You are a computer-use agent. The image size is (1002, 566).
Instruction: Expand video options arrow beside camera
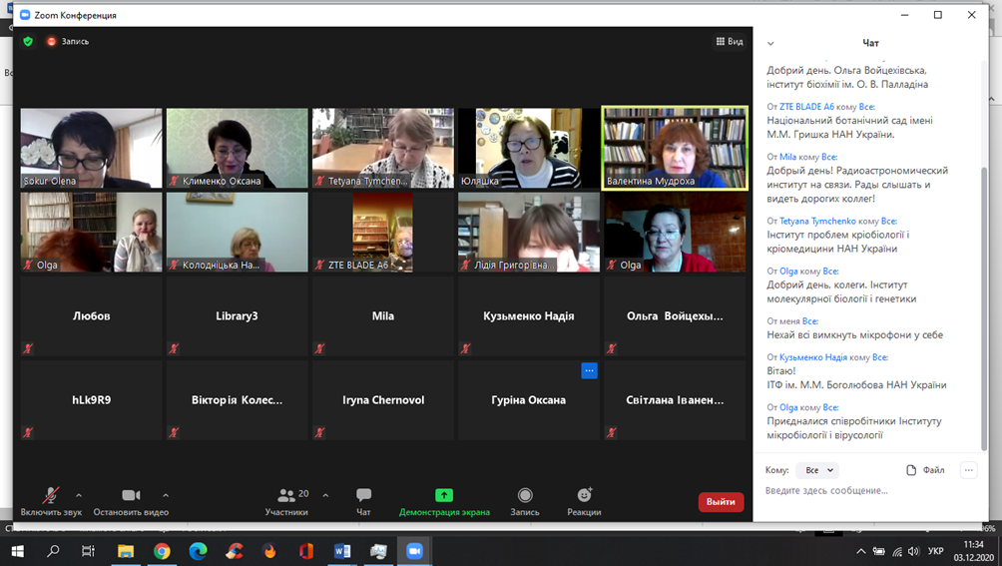point(166,495)
